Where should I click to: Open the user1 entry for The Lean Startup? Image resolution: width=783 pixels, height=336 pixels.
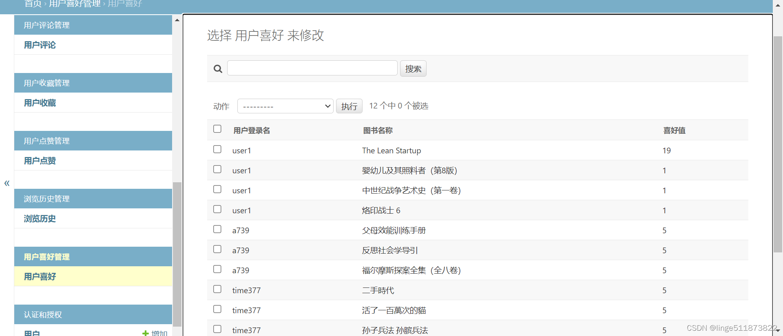click(x=242, y=150)
